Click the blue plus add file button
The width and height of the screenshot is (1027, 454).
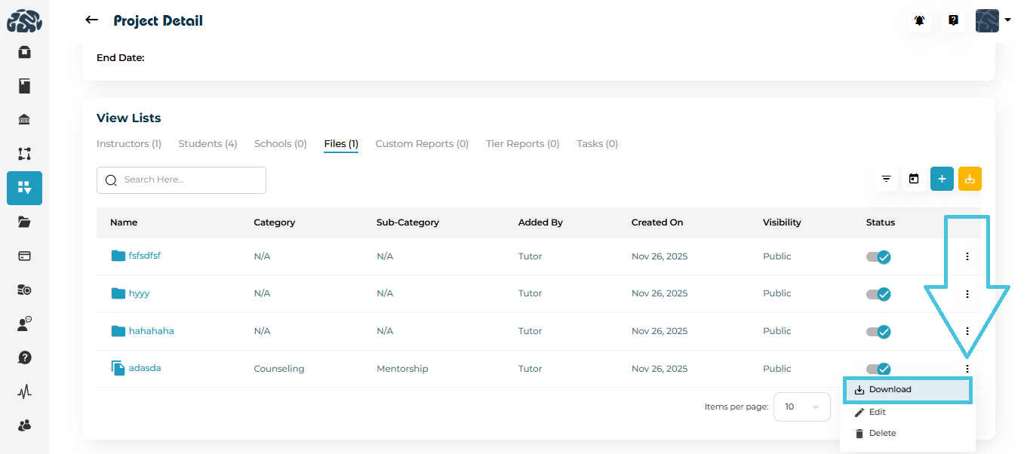(x=942, y=179)
